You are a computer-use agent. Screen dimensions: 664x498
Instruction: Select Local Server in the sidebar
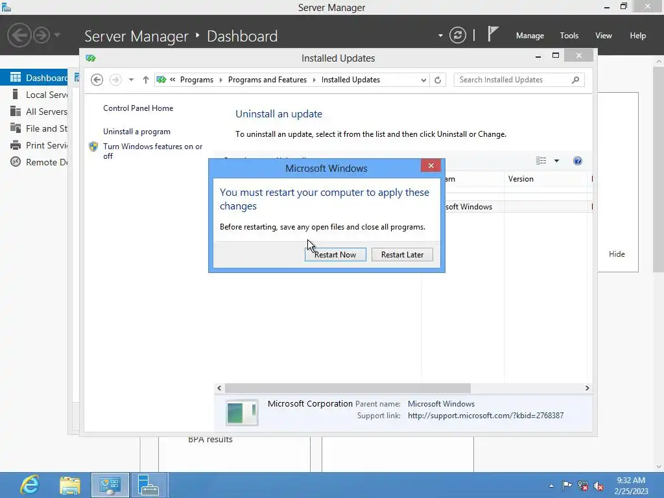pyautogui.click(x=34, y=95)
